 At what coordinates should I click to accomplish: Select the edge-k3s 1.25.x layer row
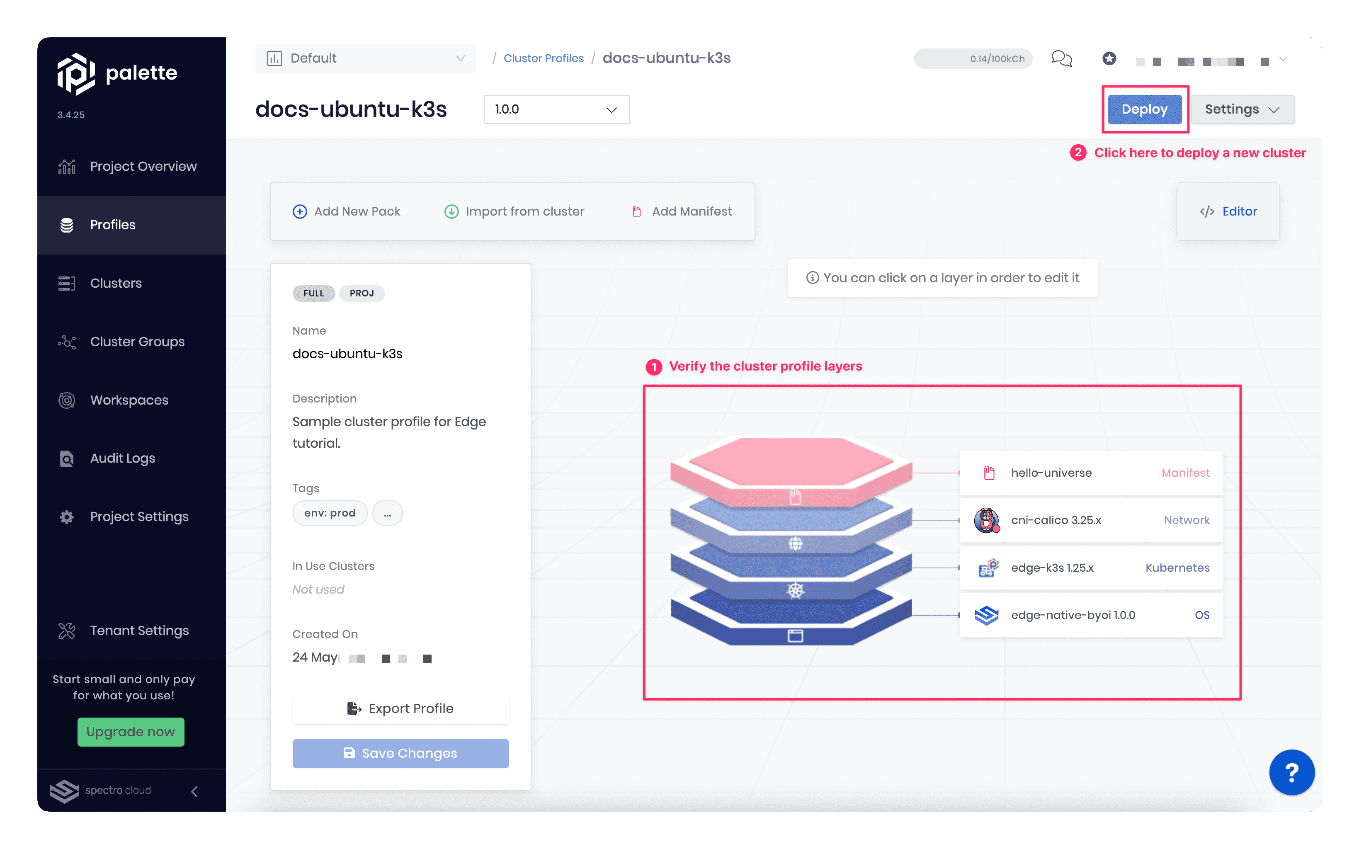click(x=1091, y=568)
